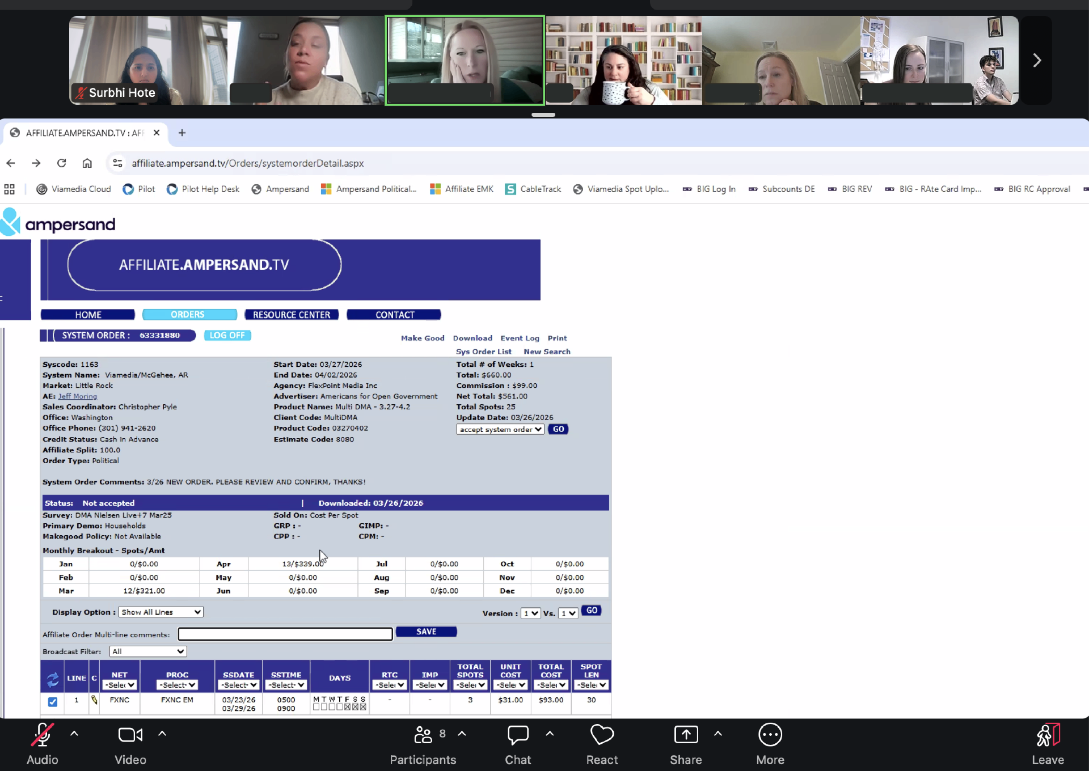
Task: Click the Make Good link
Action: click(423, 338)
